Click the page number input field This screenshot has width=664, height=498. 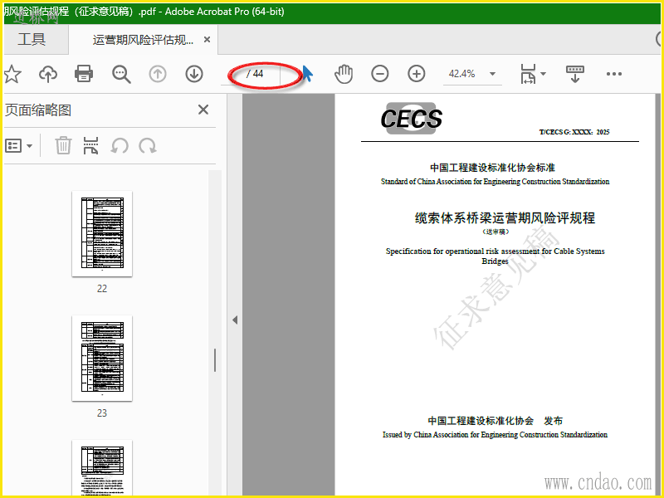(x=232, y=74)
